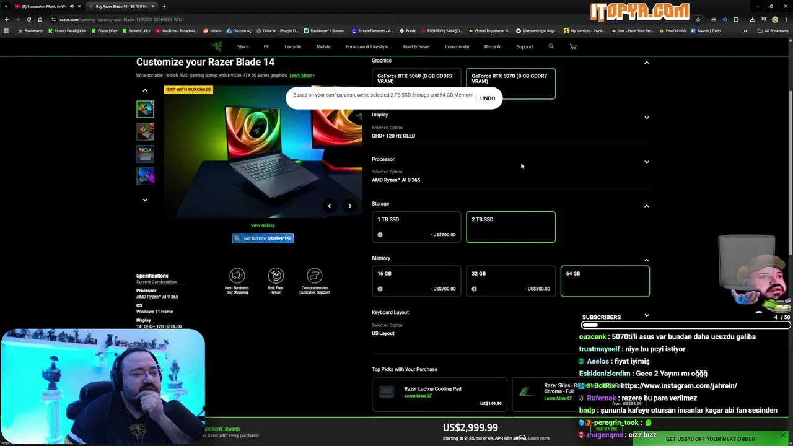Choose the 16 GB memory option
The width and height of the screenshot is (793, 446).
coord(416,281)
